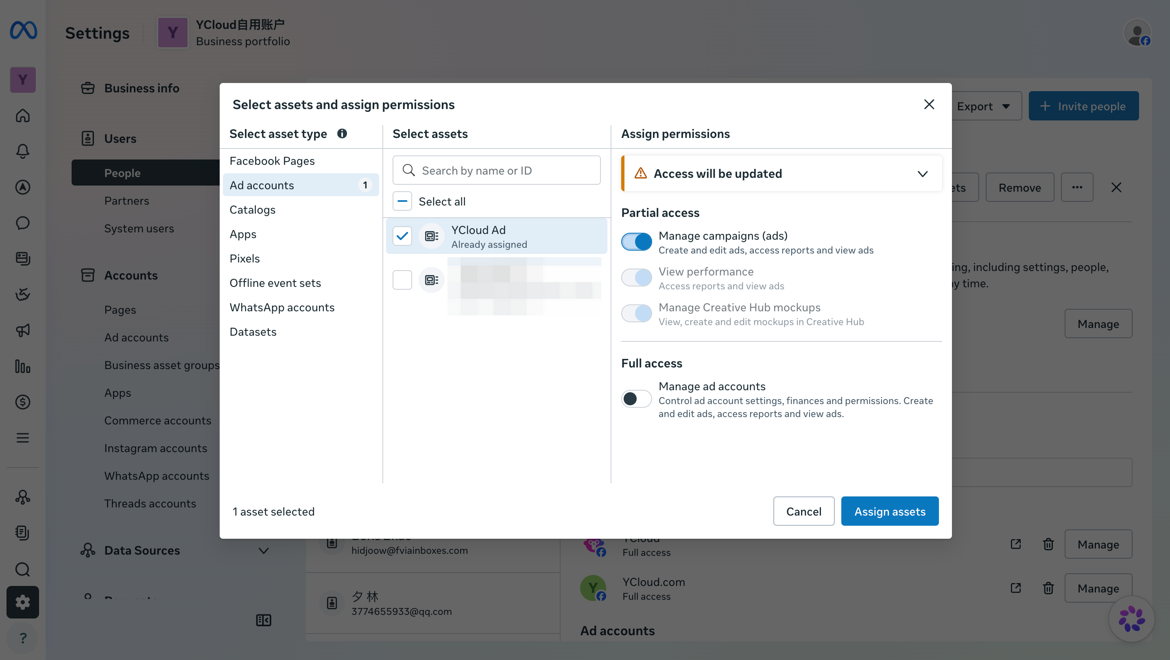Click the Meta logo icon
1170x660 pixels.
coord(23,31)
